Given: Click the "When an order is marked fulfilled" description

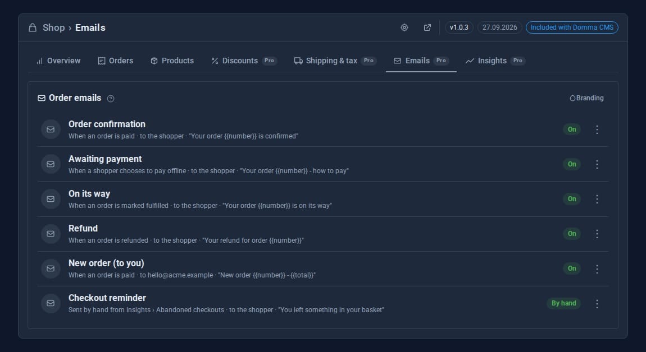Looking at the screenshot, I should click(x=118, y=206).
